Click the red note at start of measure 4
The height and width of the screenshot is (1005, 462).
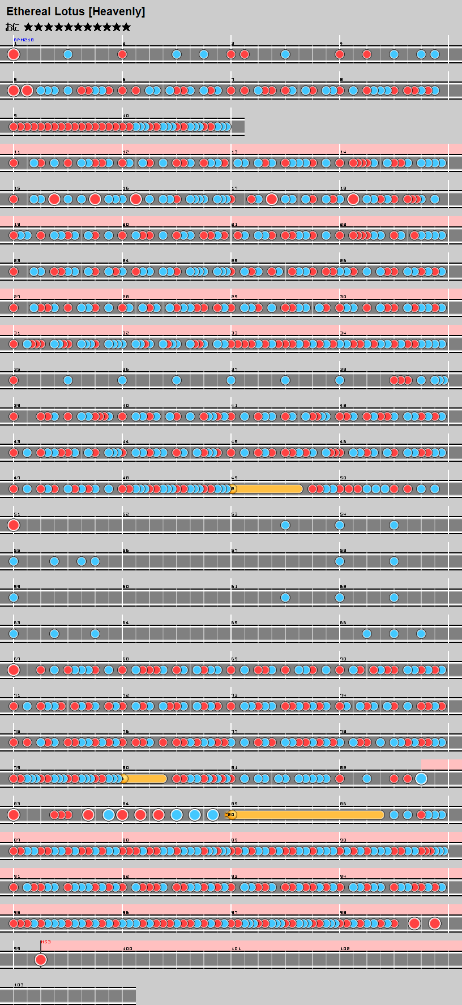[x=340, y=54]
